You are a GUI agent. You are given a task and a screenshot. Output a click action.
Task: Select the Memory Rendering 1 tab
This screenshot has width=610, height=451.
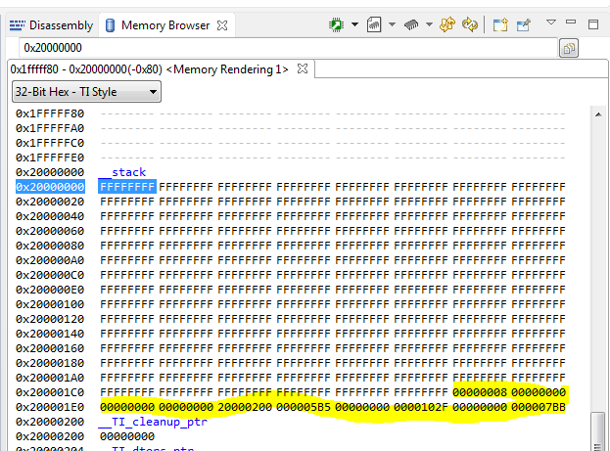pyautogui.click(x=150, y=69)
